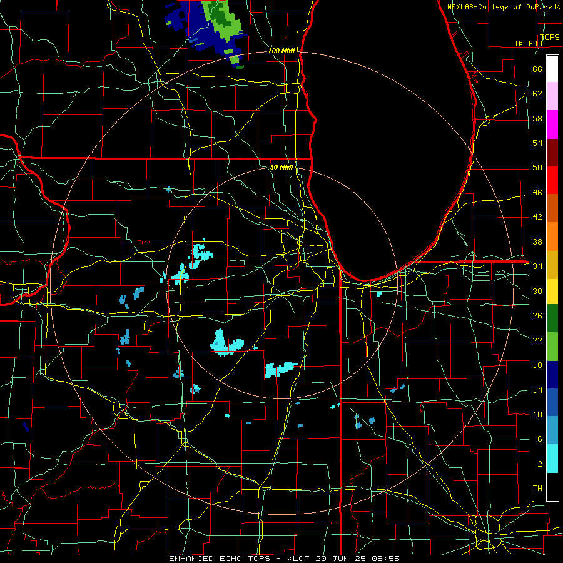This screenshot has width=563, height=563.
Task: Click the 42 scale label
Action: click(537, 216)
